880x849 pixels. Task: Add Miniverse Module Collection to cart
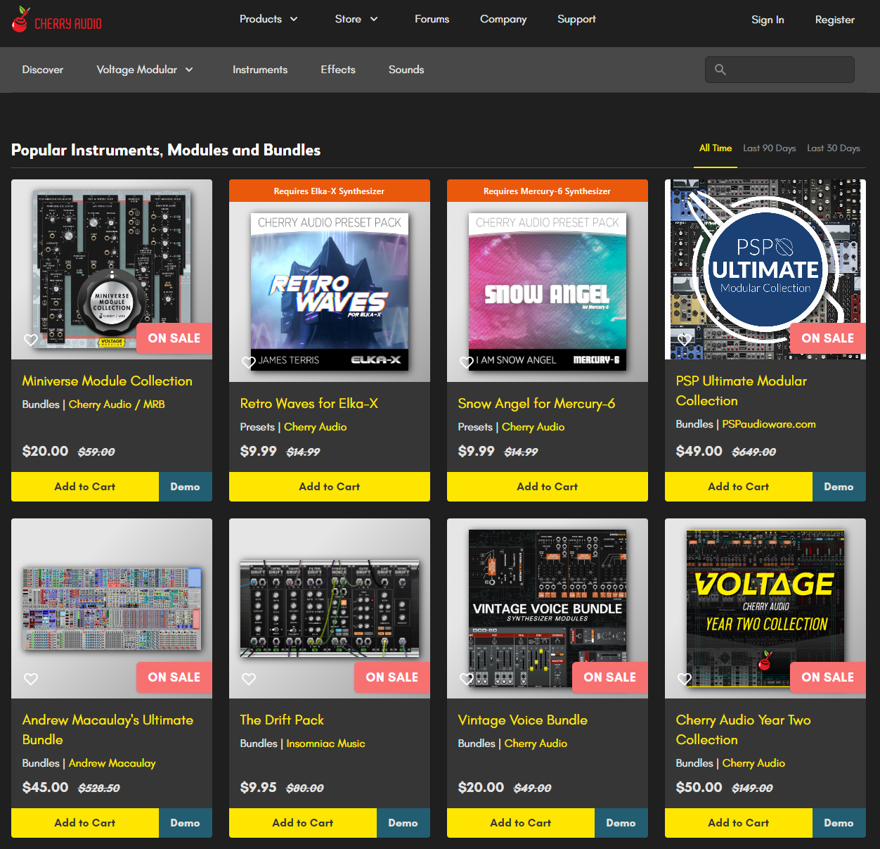click(x=85, y=487)
